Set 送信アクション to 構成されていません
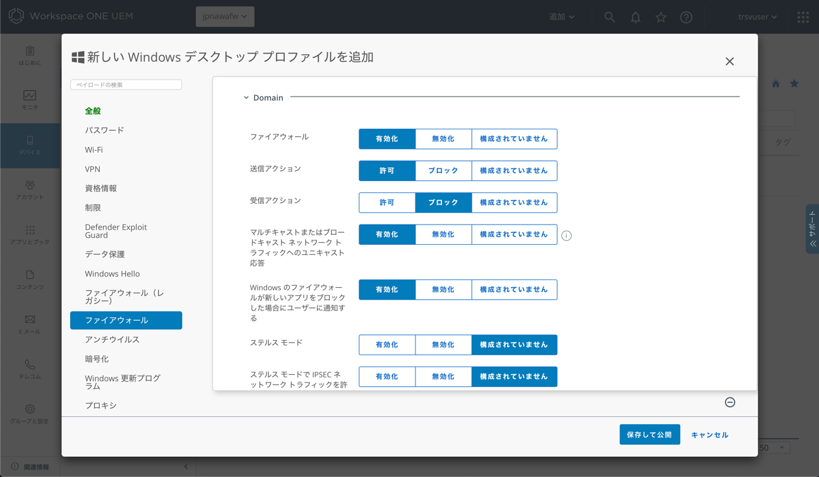Screen dimensions: 819x477 point(514,170)
